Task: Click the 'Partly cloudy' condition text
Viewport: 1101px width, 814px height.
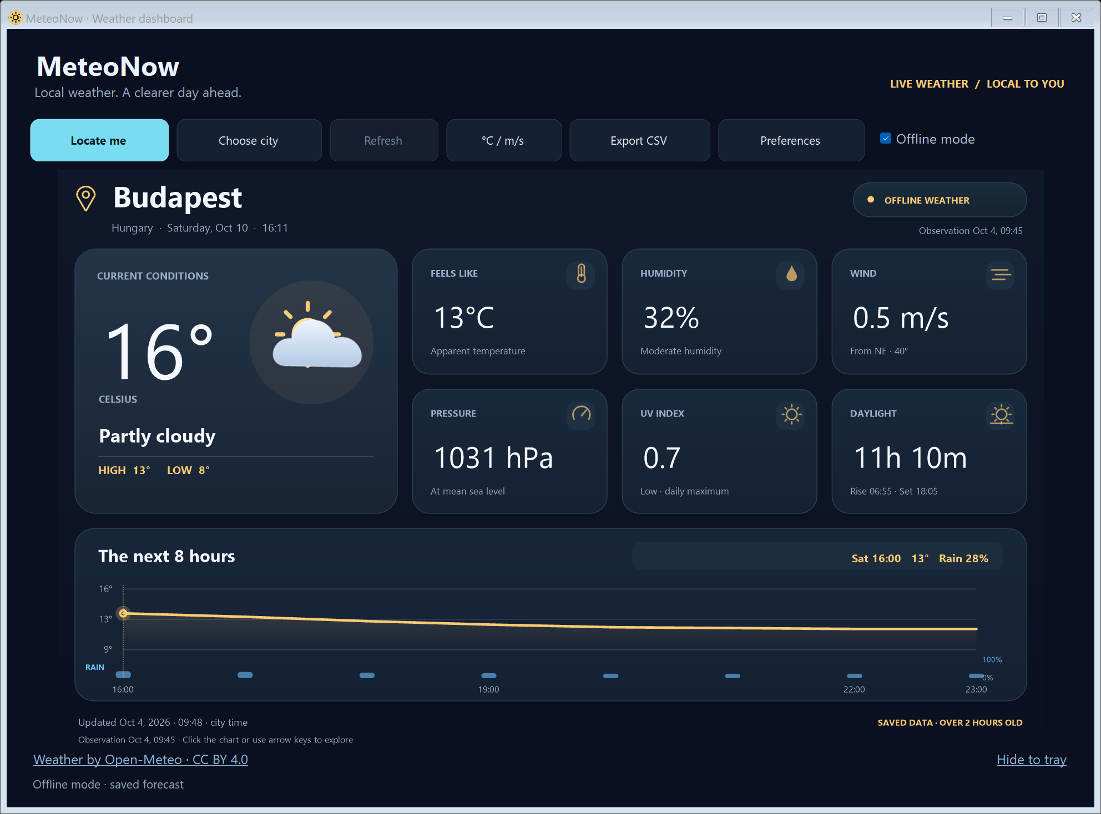Action: (x=157, y=436)
